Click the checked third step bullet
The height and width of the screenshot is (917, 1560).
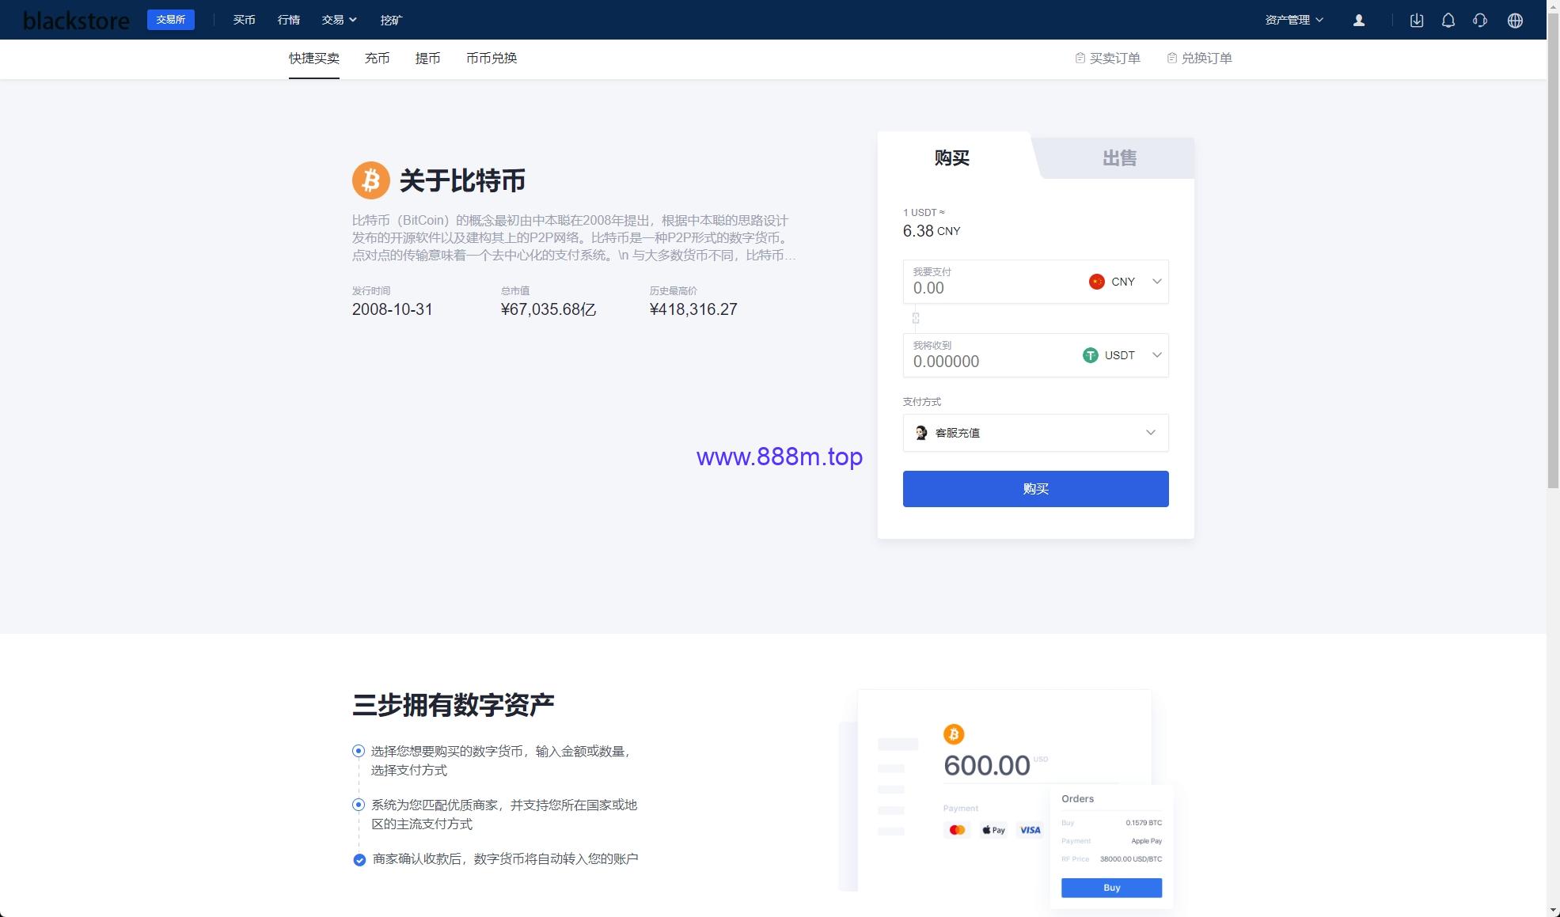click(359, 859)
